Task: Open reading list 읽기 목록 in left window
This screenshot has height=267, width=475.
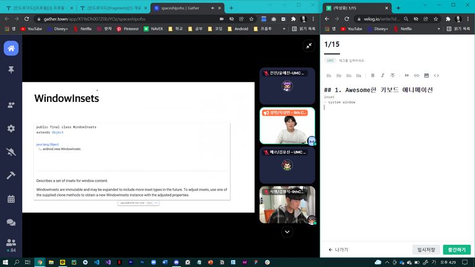Action: (x=304, y=29)
